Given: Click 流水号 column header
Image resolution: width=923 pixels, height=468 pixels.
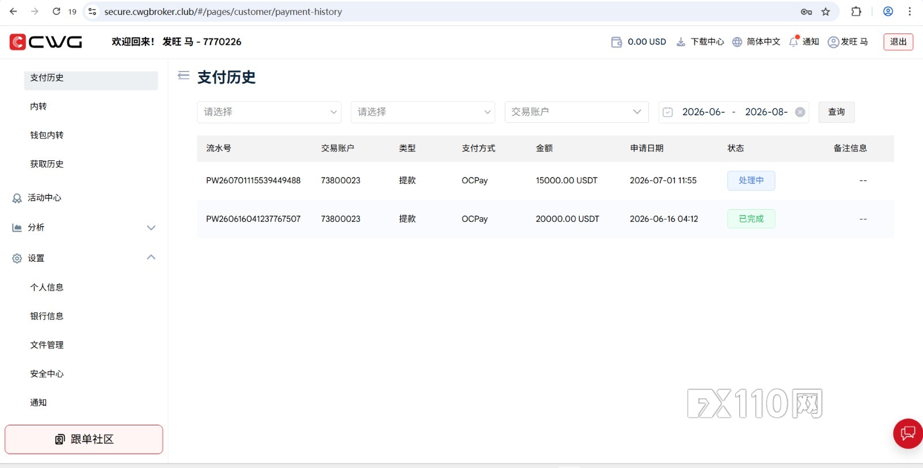Looking at the screenshot, I should [x=219, y=148].
